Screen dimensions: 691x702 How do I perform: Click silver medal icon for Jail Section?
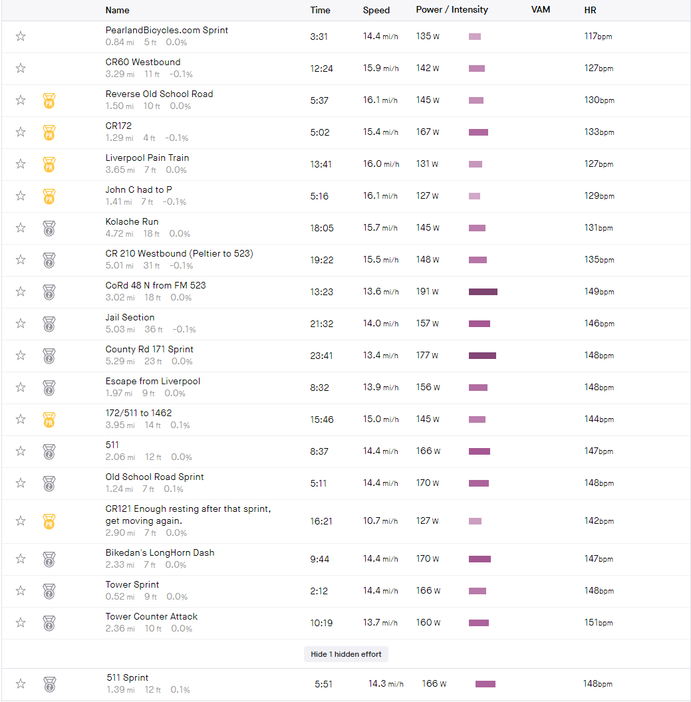(x=49, y=324)
